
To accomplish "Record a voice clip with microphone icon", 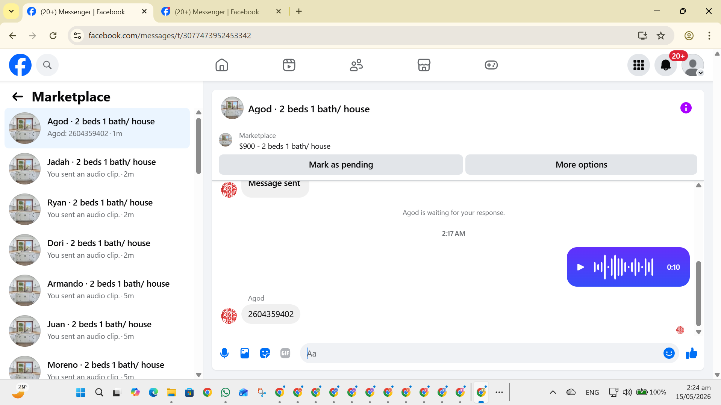I will (224, 353).
